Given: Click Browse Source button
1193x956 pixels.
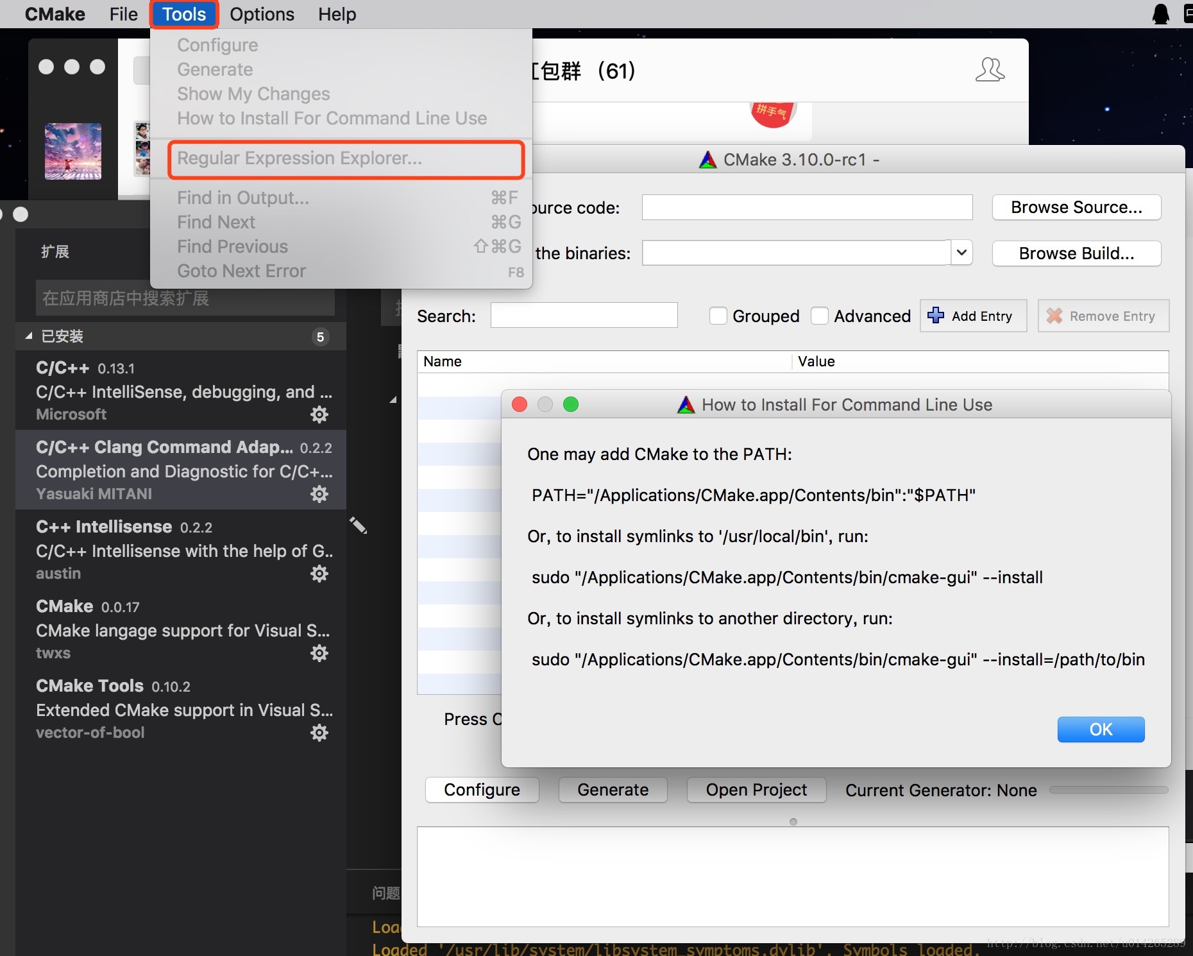Looking at the screenshot, I should click(1076, 207).
